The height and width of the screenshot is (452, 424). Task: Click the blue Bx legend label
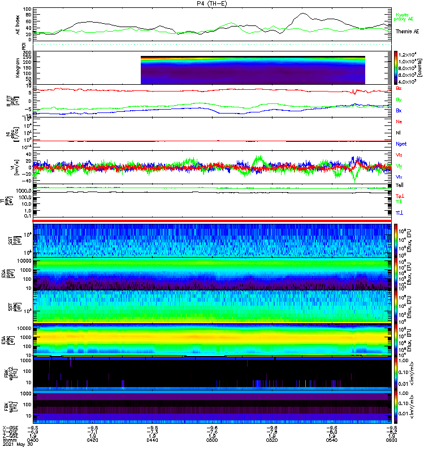tap(399, 110)
